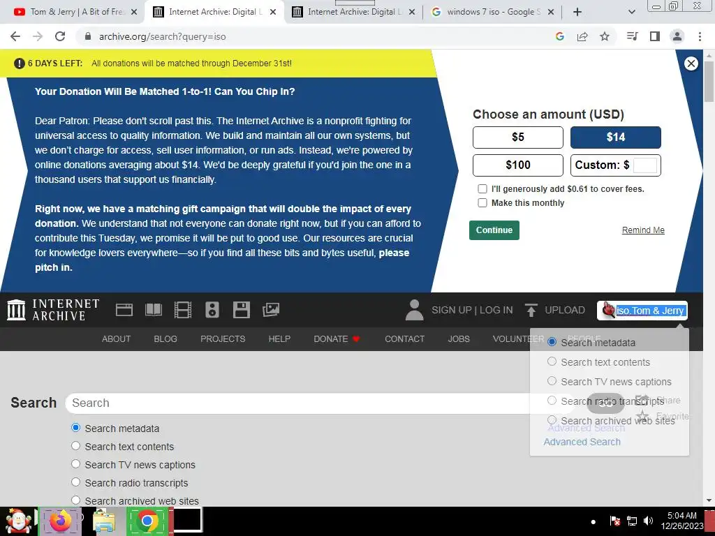
Task: Choose the $5 donation amount
Action: tap(518, 137)
